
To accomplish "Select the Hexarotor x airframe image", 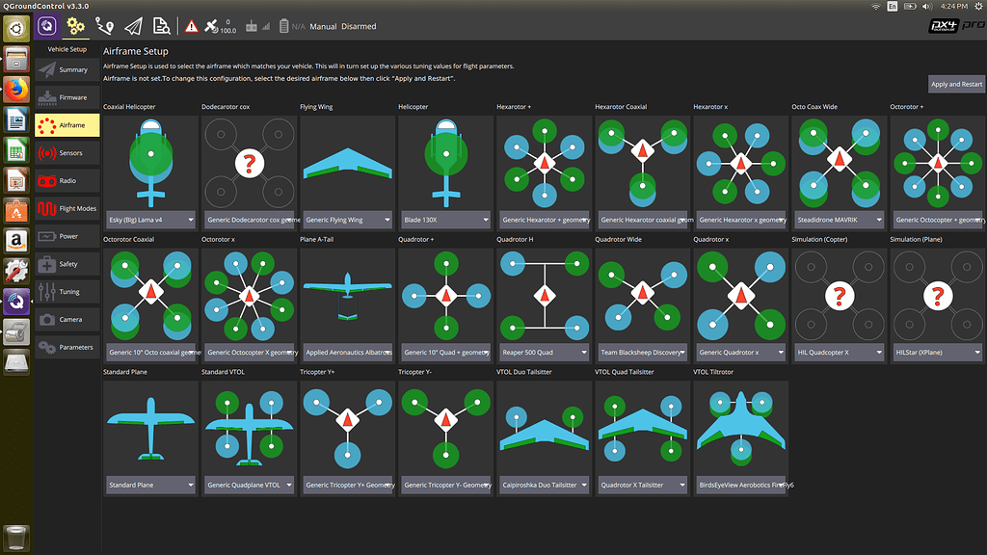I will [x=740, y=162].
